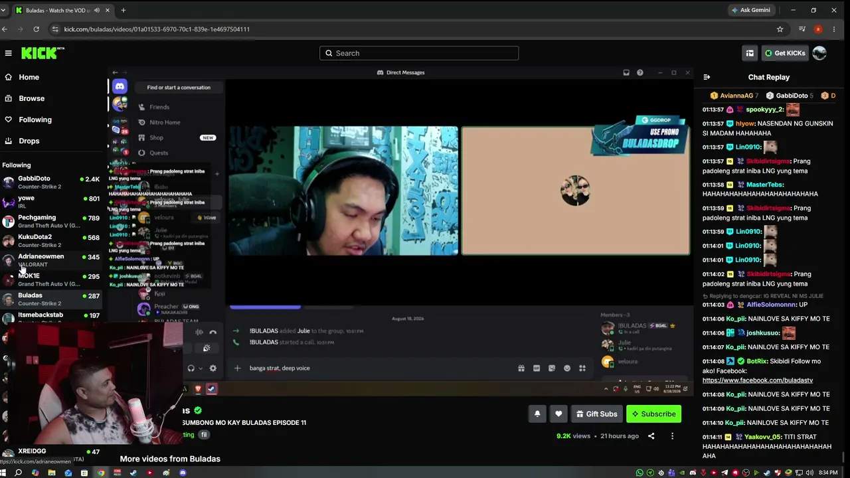Open a new browser tab
The image size is (850, 478).
click(124, 11)
